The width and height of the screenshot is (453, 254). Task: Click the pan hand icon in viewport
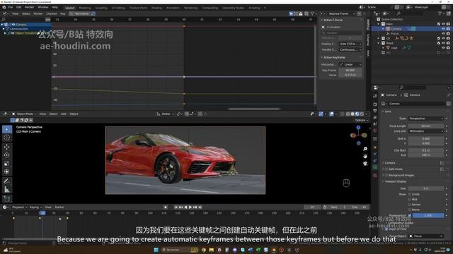[x=365, y=156]
